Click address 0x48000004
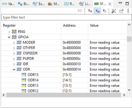 tap(72, 48)
